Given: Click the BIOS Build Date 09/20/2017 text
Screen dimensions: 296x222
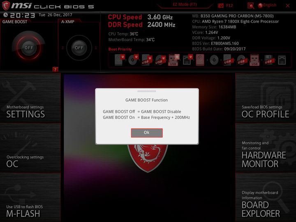Looking at the screenshot, I should pyautogui.click(x=219, y=49).
